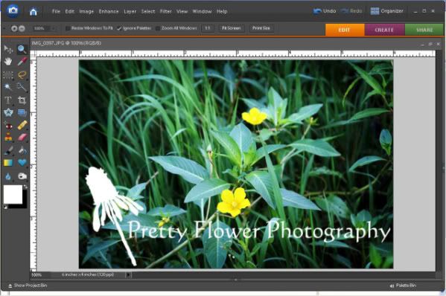Image resolution: width=446 pixels, height=296 pixels.
Task: Swap foreground and background colors
Action: 25,187
